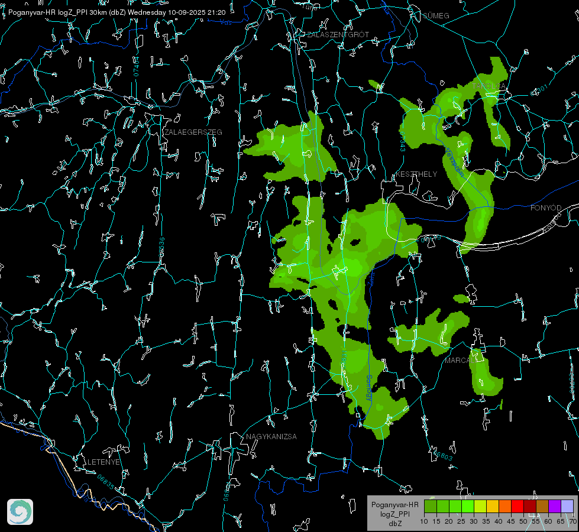Select the orange 40–45 dBZ swatch
The image size is (579, 532).
[505, 506]
